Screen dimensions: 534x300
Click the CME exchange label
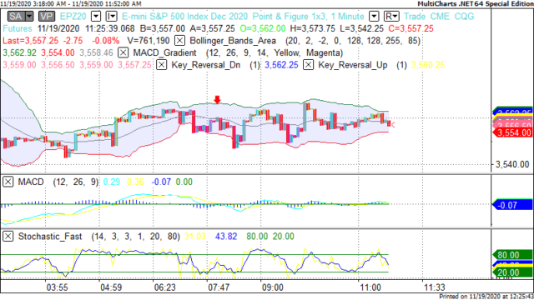tap(440, 17)
